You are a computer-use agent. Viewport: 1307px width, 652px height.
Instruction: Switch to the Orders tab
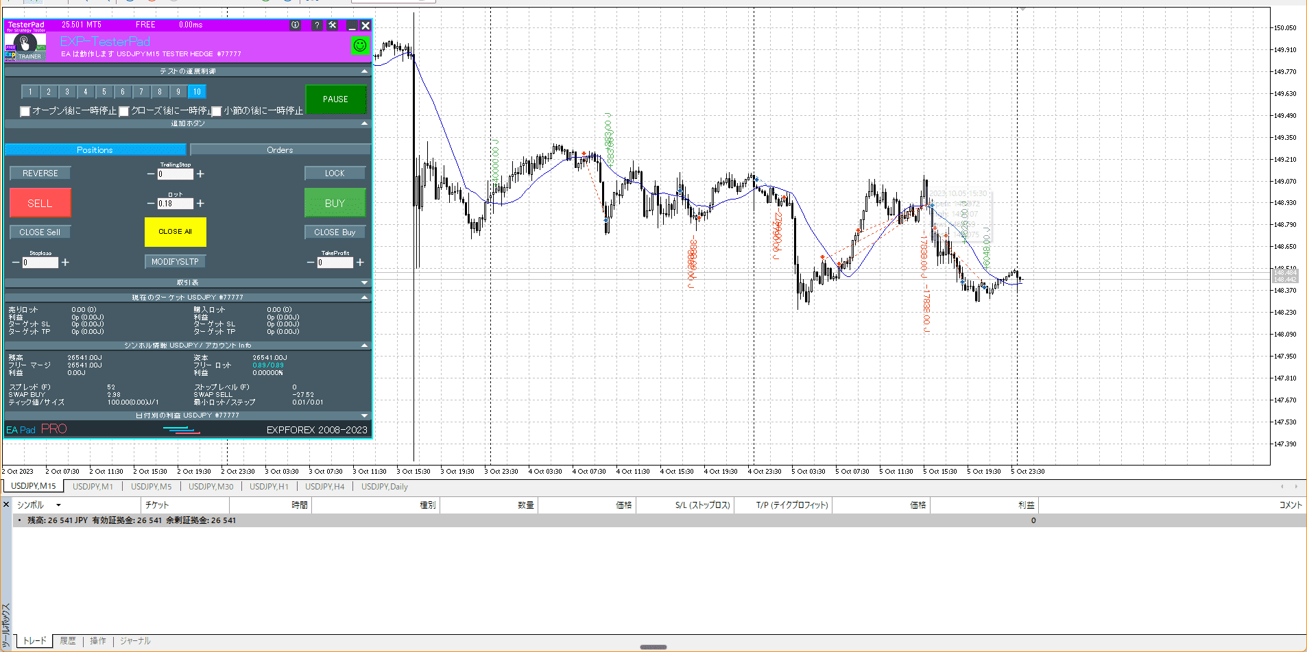coord(280,150)
